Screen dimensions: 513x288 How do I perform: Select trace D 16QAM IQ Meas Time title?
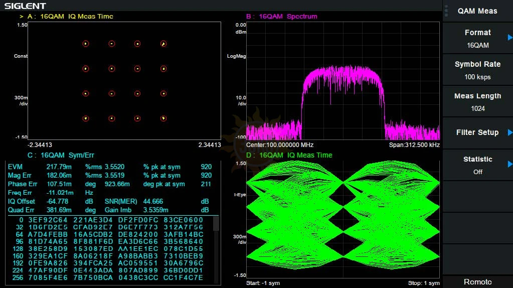tap(289, 155)
